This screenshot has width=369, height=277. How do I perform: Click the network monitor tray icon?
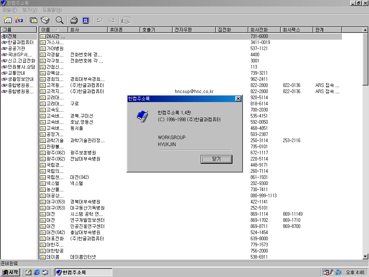tap(338, 272)
